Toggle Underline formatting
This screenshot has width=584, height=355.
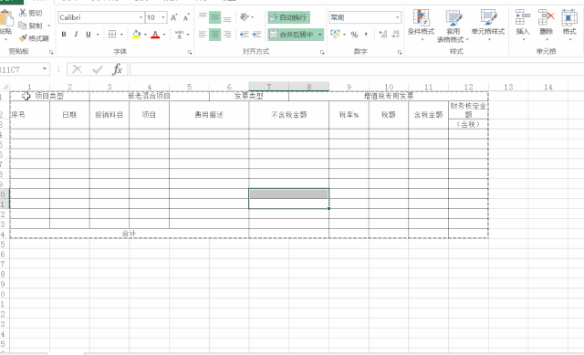coord(89,35)
